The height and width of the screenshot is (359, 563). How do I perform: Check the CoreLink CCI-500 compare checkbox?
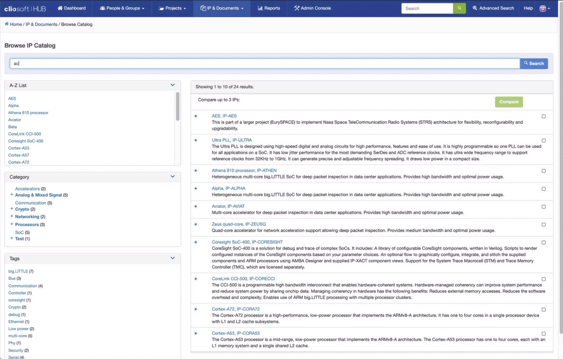point(543,279)
